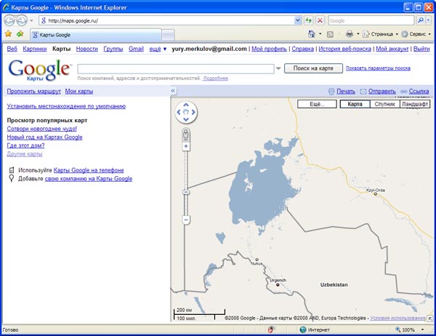The width and height of the screenshot is (436, 336).
Task: Zoom in with the plus button
Action: pos(186,146)
